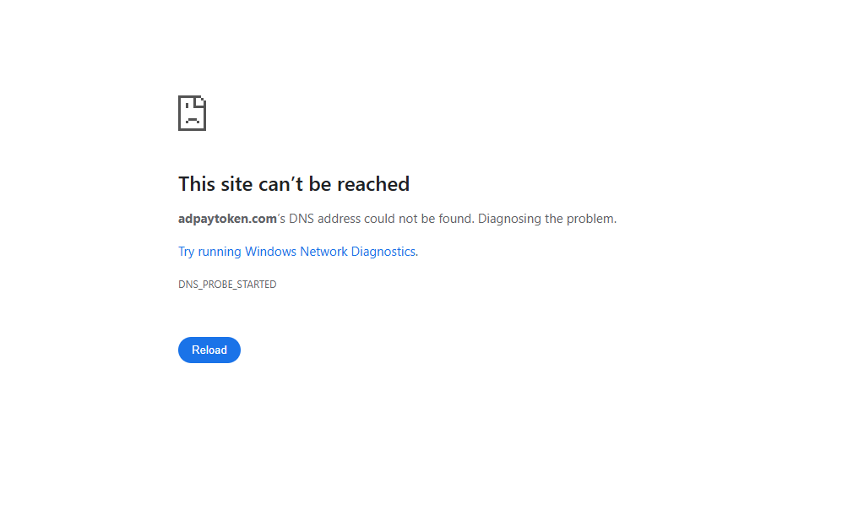Click the "DNS address could not be found" text

381,219
